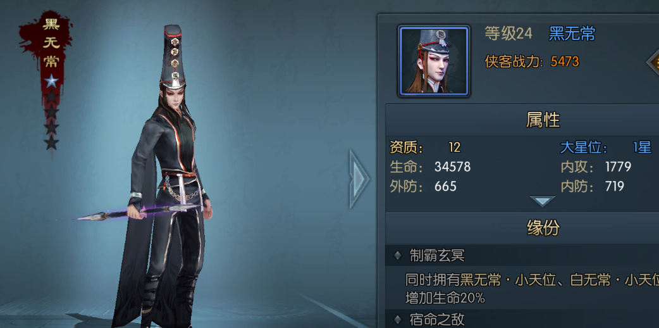The height and width of the screenshot is (328, 659).
Task: Expand the attributes list with down arrow
Action: pyautogui.click(x=542, y=201)
